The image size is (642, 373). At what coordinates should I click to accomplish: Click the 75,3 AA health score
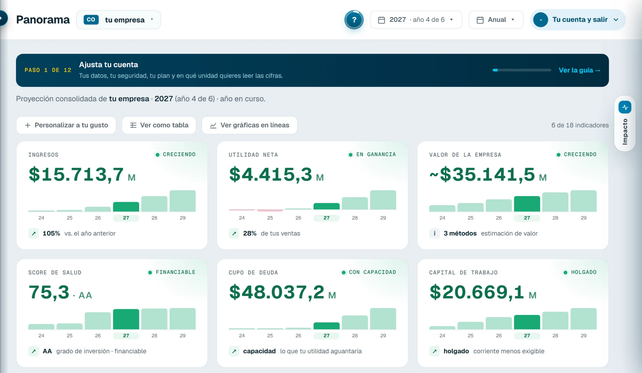tap(60, 292)
